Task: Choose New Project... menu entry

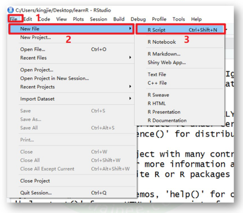Action: coord(36,38)
